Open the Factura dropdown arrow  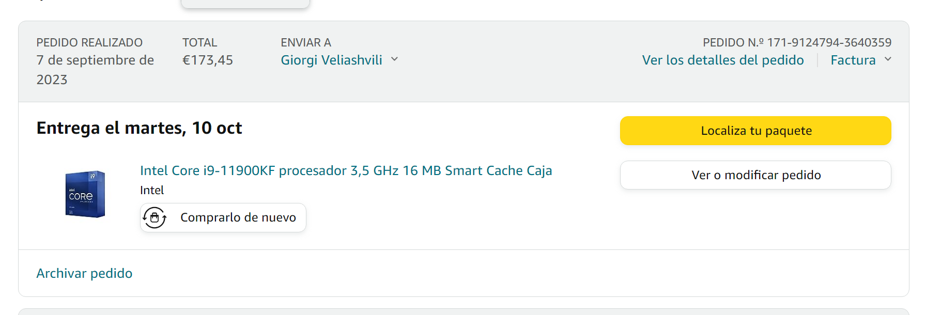click(888, 59)
